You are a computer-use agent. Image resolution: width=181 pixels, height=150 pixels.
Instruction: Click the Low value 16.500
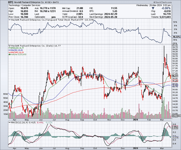[24, 14]
